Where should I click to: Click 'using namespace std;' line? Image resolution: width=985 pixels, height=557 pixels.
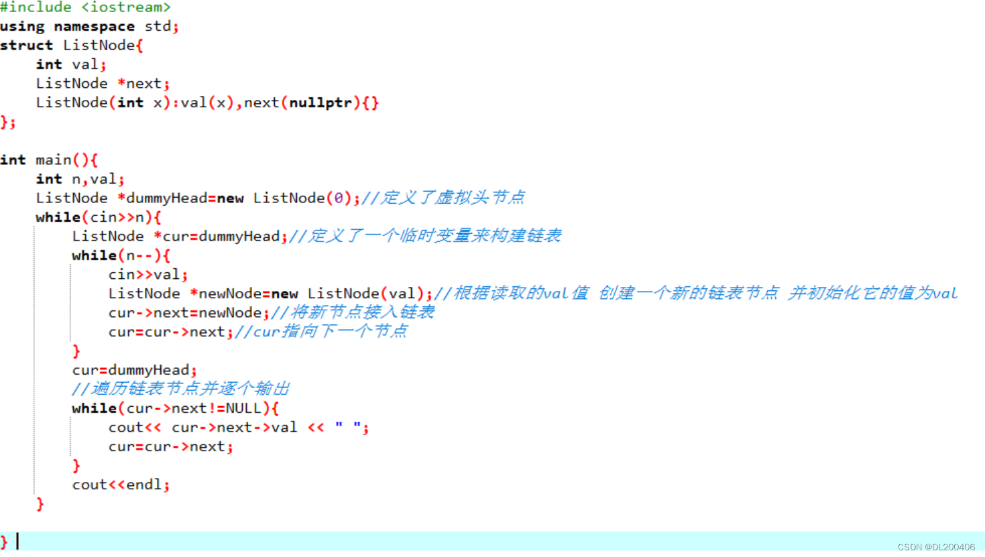pos(89,26)
